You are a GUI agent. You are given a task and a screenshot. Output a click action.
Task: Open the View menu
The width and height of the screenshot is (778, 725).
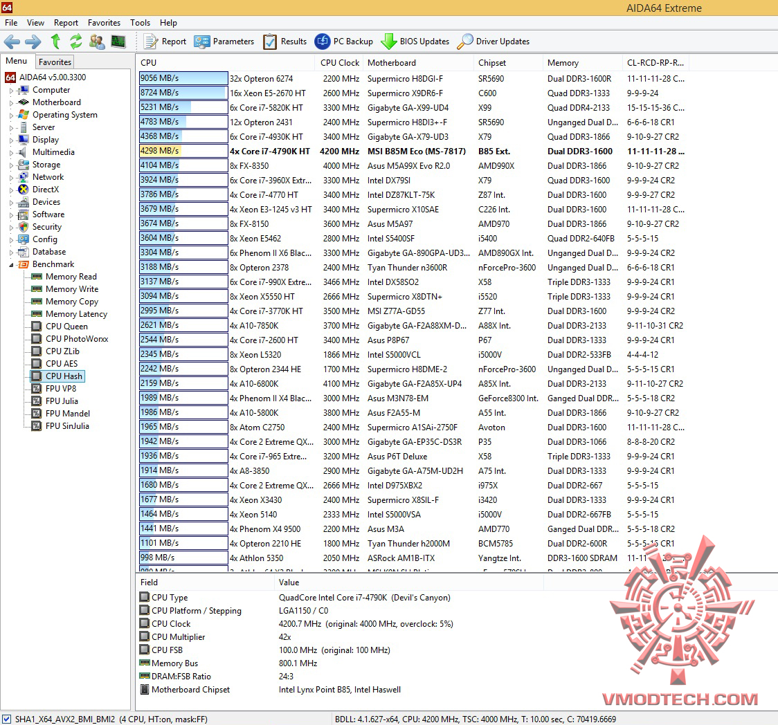click(35, 23)
